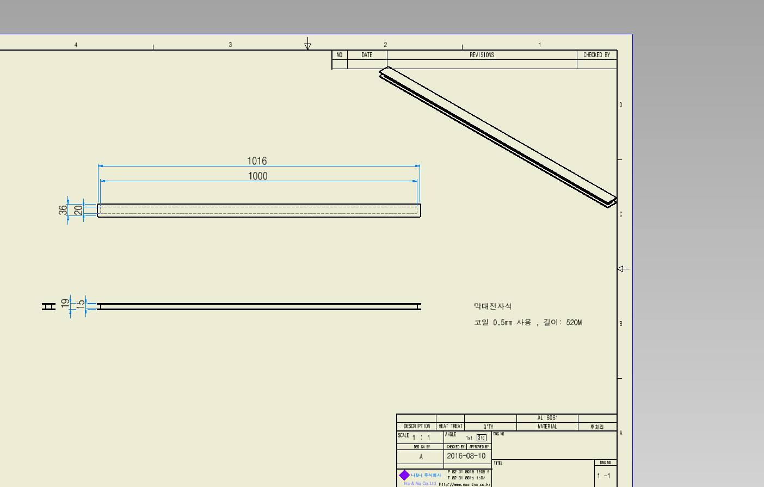Click the REVISIONS column header
This screenshot has height=487, width=764.
pyautogui.click(x=482, y=55)
